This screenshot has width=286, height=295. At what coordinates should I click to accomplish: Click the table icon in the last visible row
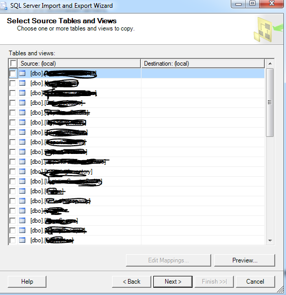(22, 240)
